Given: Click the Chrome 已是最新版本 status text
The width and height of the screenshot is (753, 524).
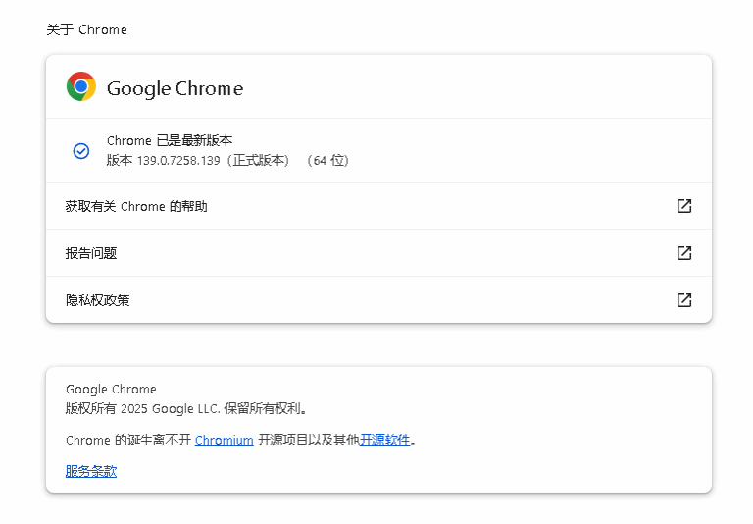Looking at the screenshot, I should pos(170,141).
